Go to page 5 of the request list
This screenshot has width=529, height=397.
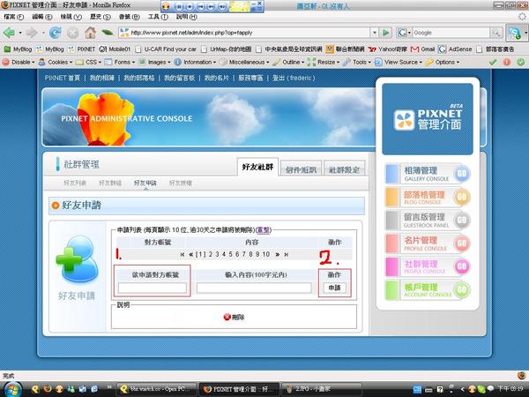230,255
